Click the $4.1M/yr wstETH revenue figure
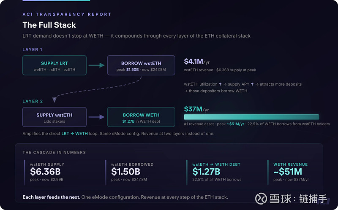338x210 pixels. (x=196, y=61)
